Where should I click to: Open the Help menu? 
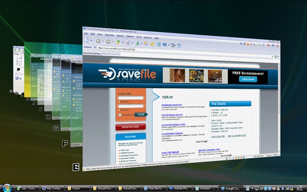pyautogui.click(x=156, y=38)
